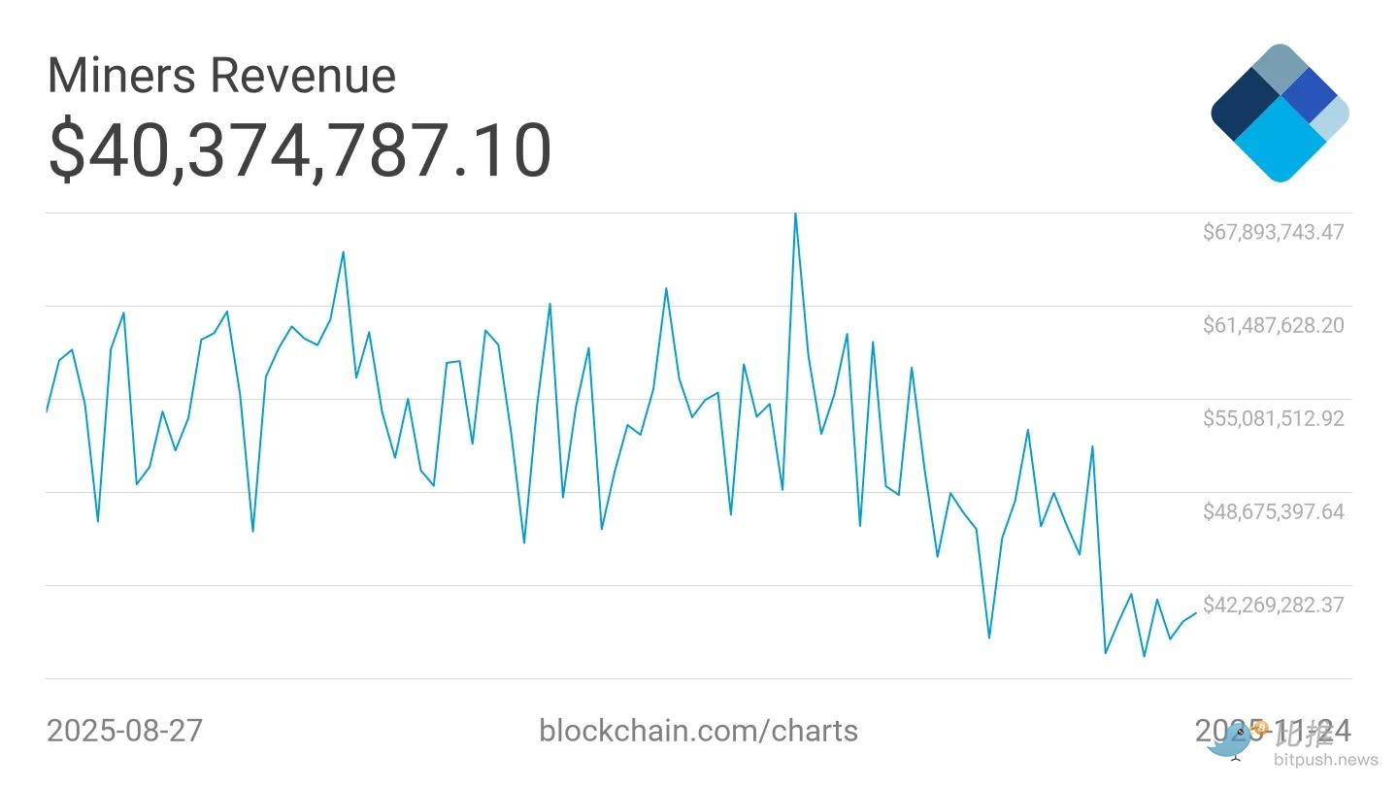
Task: Click the gray-blue top tile of logo
Action: (1280, 69)
